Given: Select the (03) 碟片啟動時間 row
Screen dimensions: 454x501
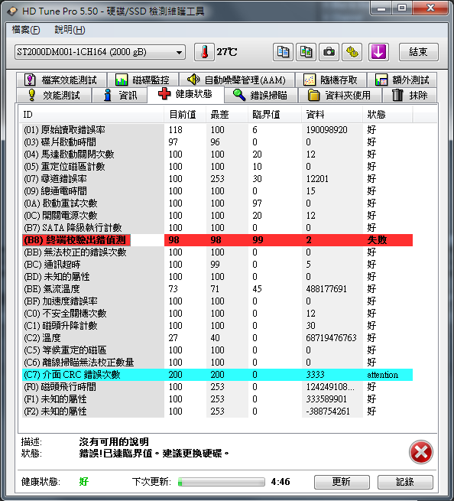Looking at the screenshot, I should [217, 142].
